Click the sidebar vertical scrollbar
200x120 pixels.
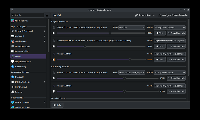click(48, 35)
